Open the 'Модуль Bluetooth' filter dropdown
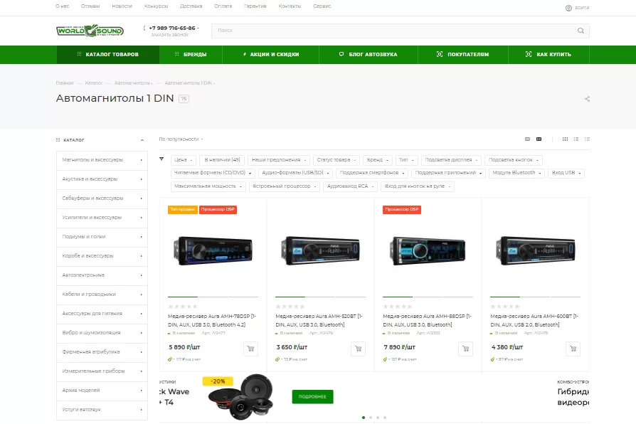The width and height of the screenshot is (636, 424). point(516,173)
